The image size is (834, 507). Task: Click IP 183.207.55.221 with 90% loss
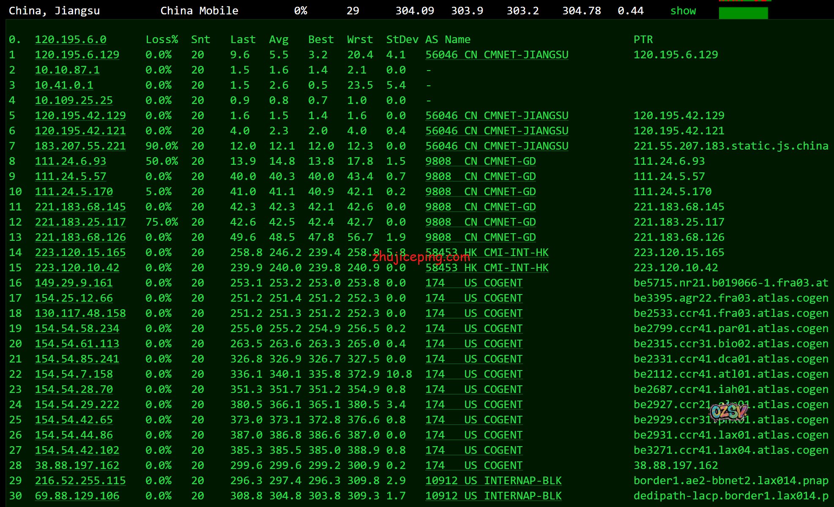coord(80,146)
